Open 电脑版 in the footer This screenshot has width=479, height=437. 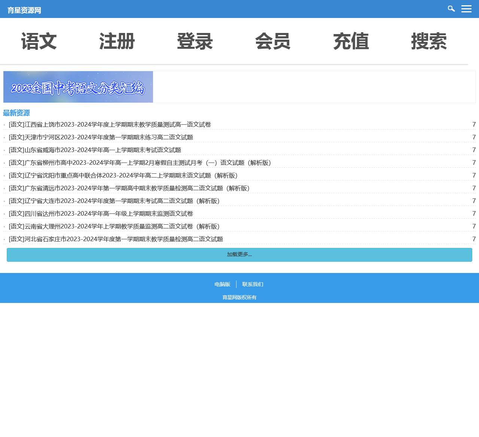222,284
